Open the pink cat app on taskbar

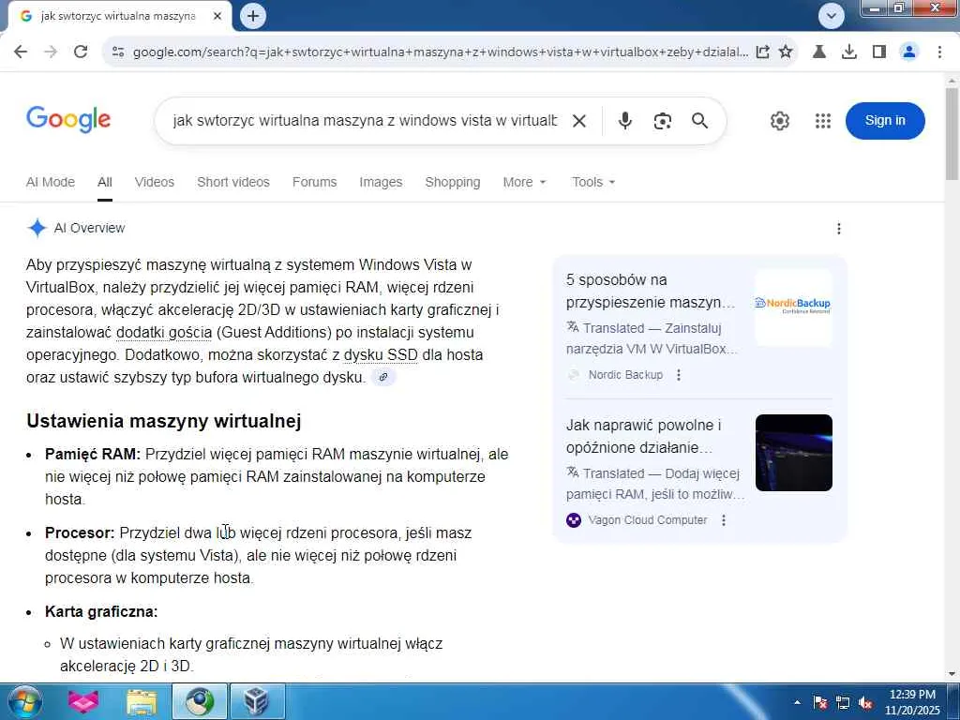point(83,701)
